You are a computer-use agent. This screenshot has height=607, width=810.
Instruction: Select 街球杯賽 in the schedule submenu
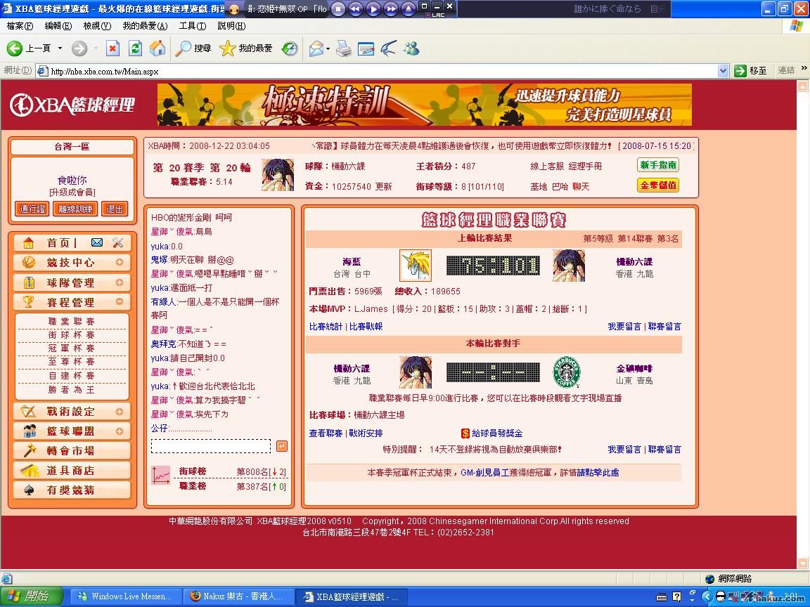pyautogui.click(x=72, y=335)
